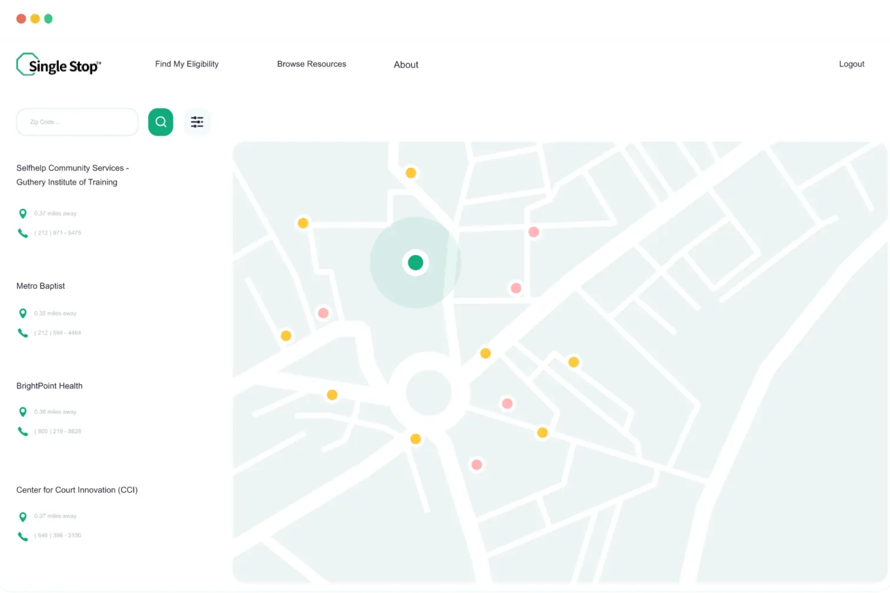This screenshot has width=890, height=593.
Task: Click location pin for Selfhelp Community Services
Action: 23,214
